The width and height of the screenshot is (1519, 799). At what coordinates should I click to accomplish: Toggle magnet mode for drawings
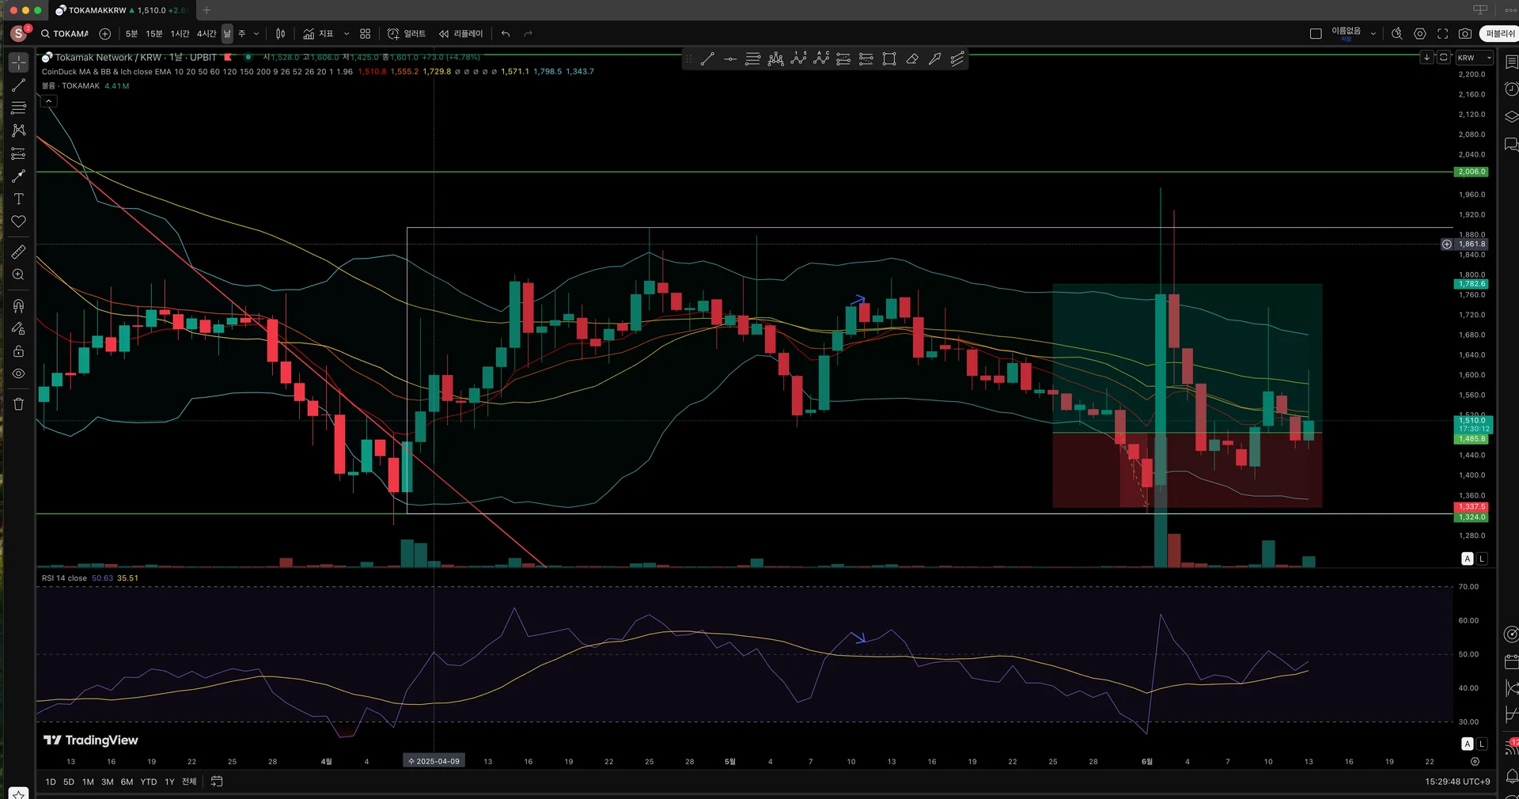point(19,305)
